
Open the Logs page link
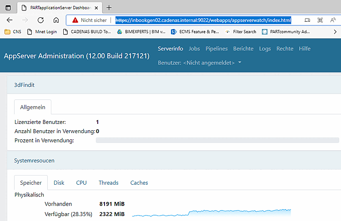click(265, 49)
